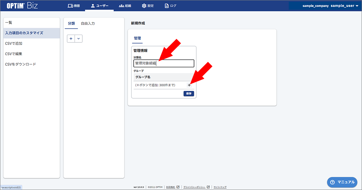Expand the sample_user account dropdown

click(x=345, y=6)
